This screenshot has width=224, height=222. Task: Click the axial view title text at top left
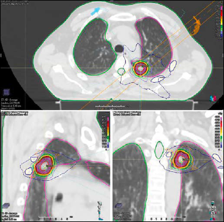(x=14, y=2)
